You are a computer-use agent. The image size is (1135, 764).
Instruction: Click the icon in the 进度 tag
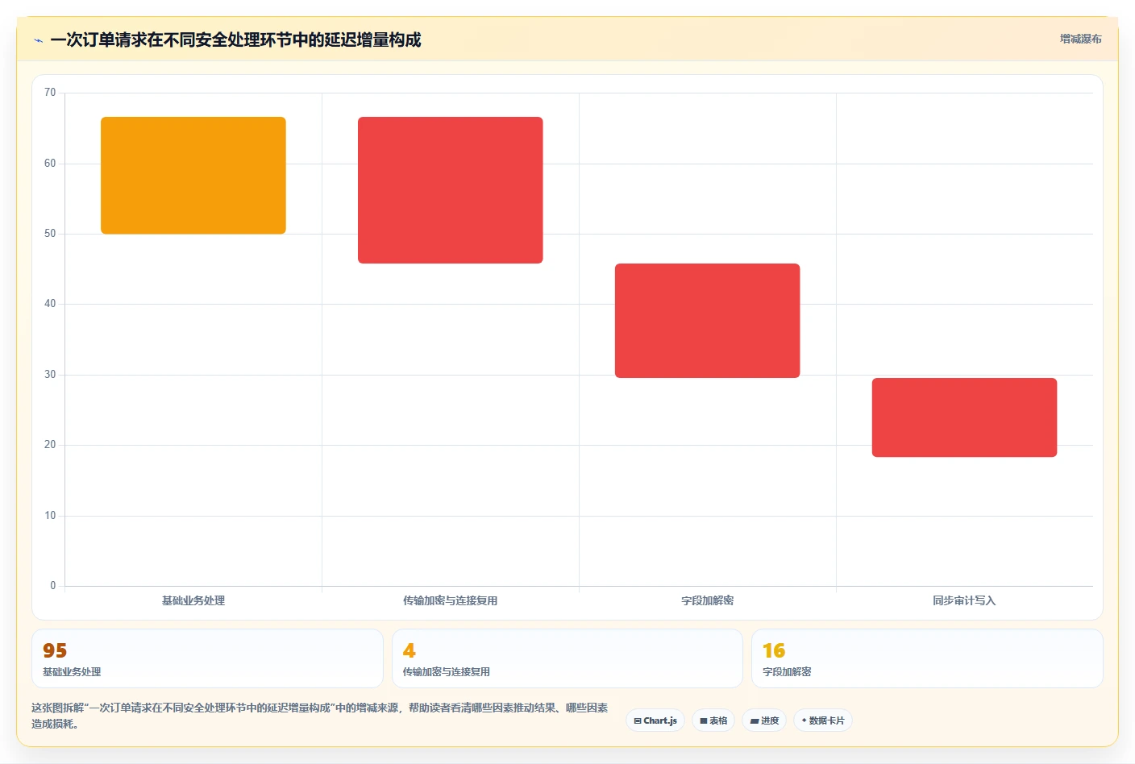pos(755,721)
